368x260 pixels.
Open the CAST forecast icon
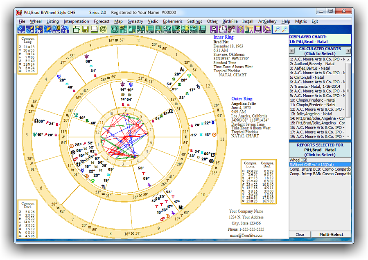click(167, 29)
